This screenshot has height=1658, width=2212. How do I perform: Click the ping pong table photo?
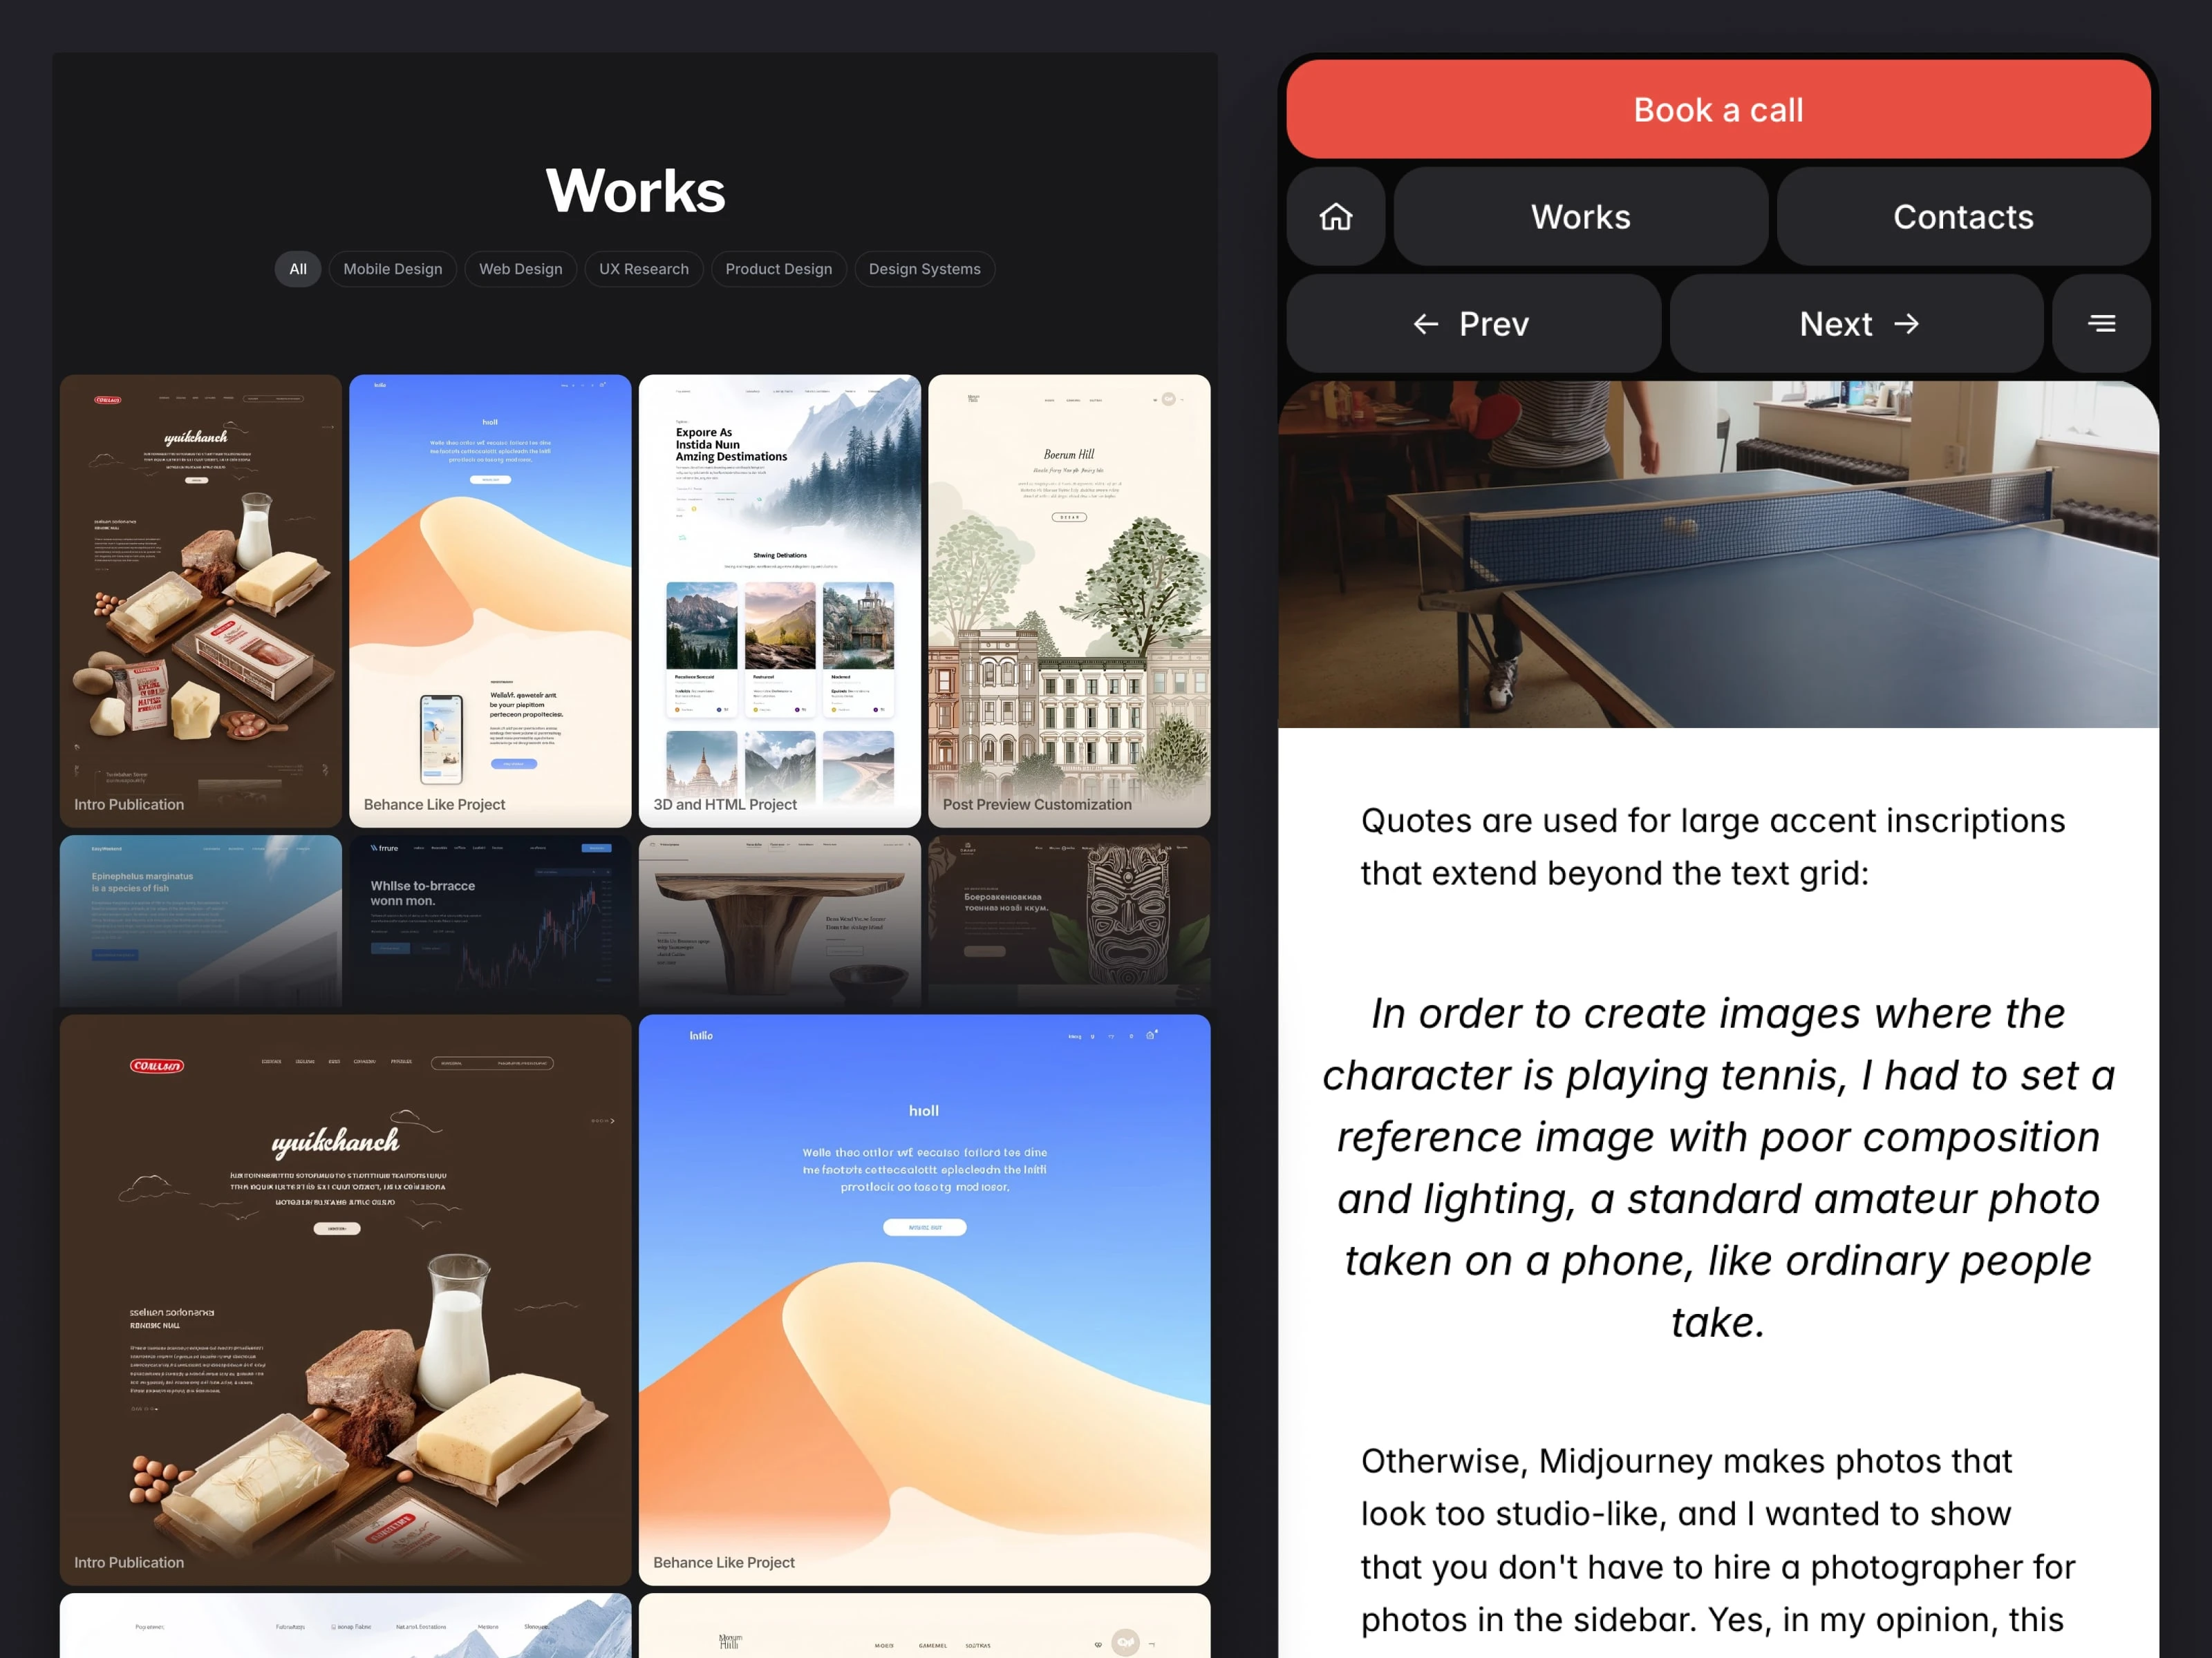click(x=1717, y=555)
